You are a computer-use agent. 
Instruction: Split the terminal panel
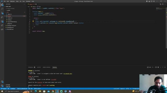click(x=156, y=67)
